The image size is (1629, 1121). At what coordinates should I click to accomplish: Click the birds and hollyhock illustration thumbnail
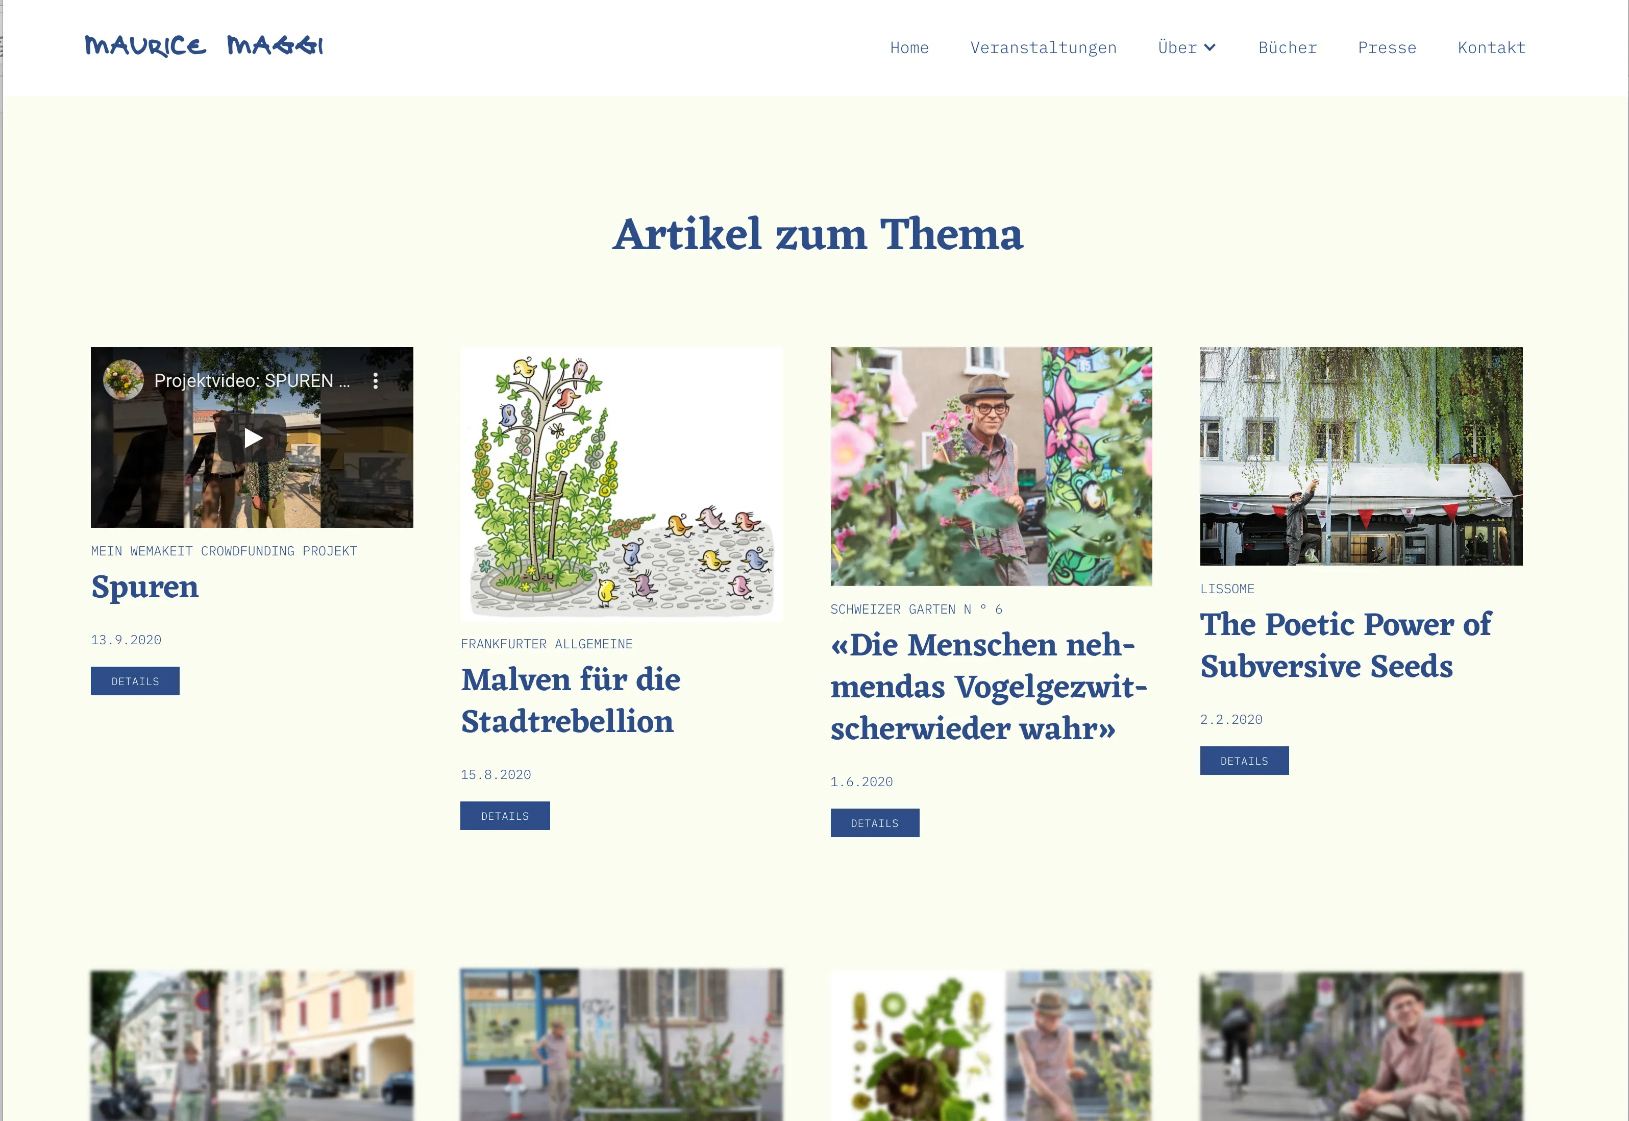[622, 484]
